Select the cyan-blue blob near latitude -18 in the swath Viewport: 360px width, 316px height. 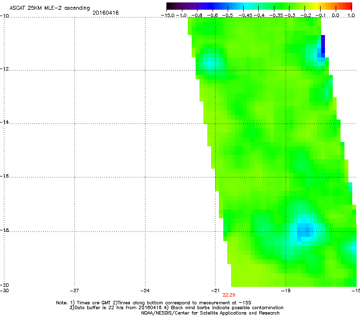(306, 230)
